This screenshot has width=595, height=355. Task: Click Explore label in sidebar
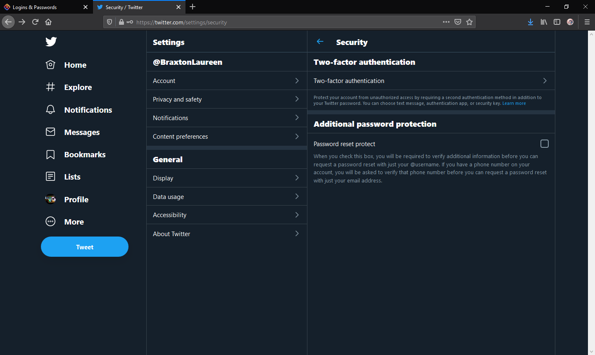pos(78,87)
